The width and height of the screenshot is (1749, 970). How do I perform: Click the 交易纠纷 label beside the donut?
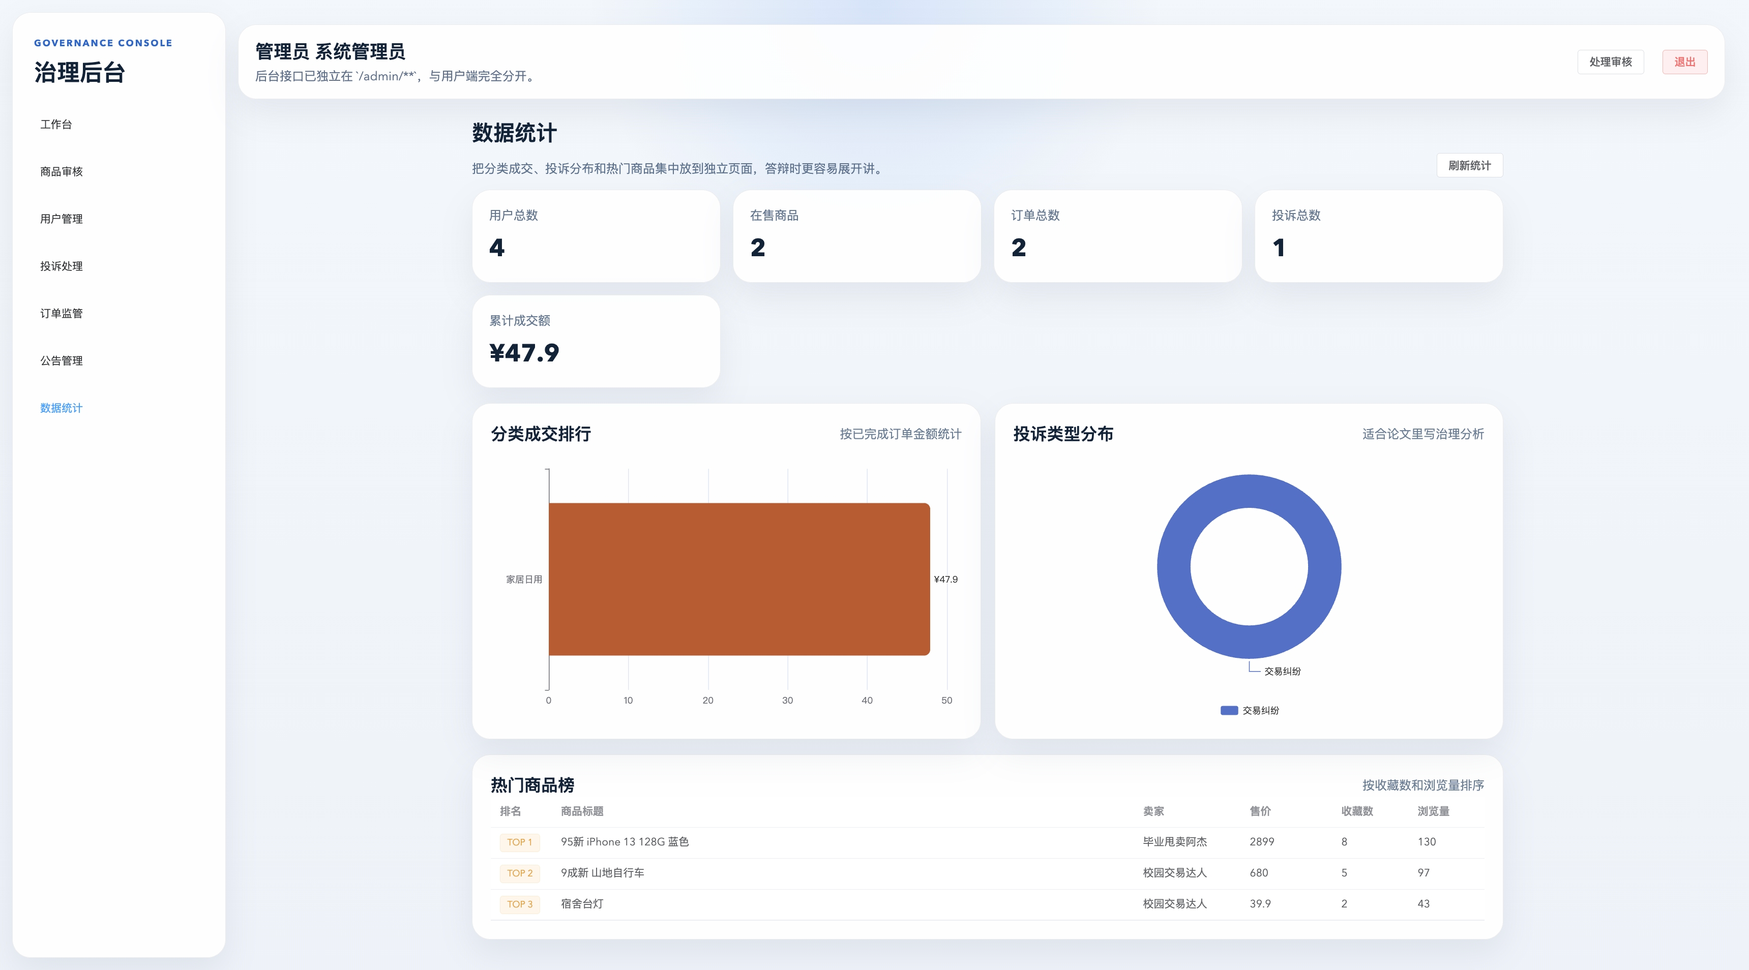[1282, 672]
